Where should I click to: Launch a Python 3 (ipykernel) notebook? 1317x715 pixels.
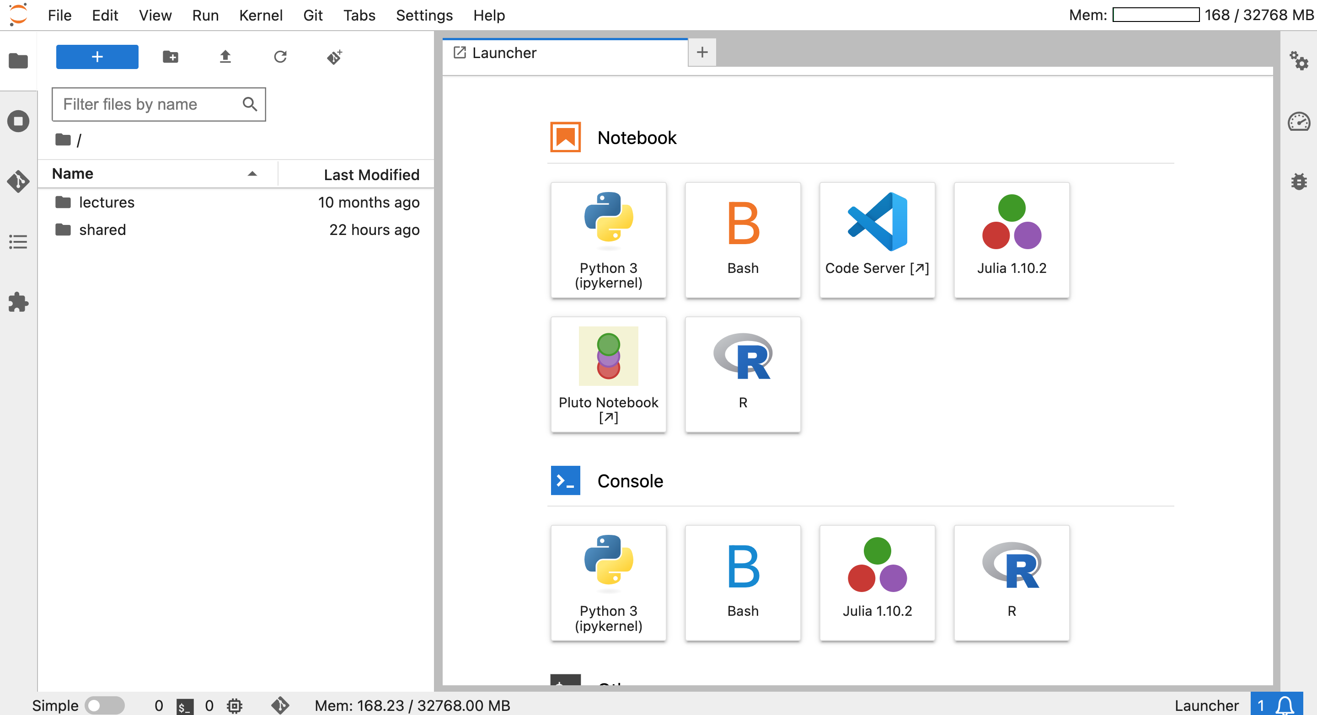608,240
